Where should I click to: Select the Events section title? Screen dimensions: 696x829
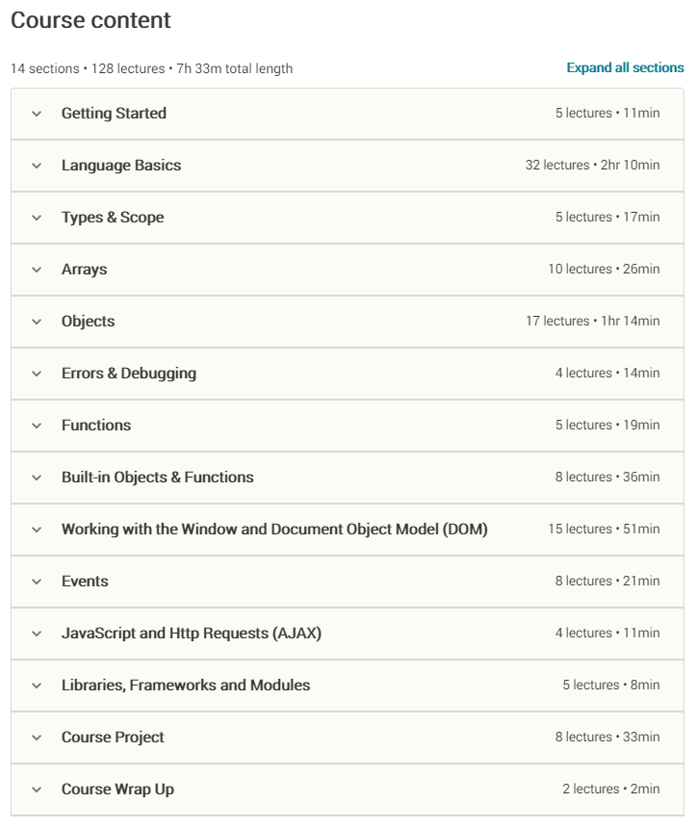[85, 582]
